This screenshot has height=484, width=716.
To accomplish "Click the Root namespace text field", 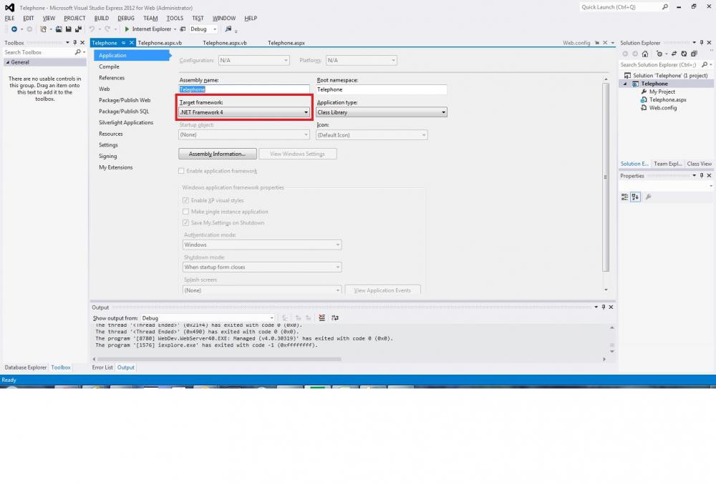I will coord(381,89).
